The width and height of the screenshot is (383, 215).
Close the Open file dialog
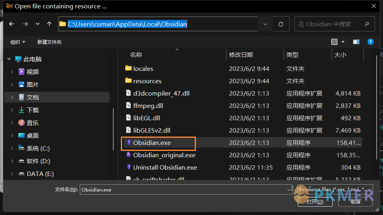tap(374, 6)
